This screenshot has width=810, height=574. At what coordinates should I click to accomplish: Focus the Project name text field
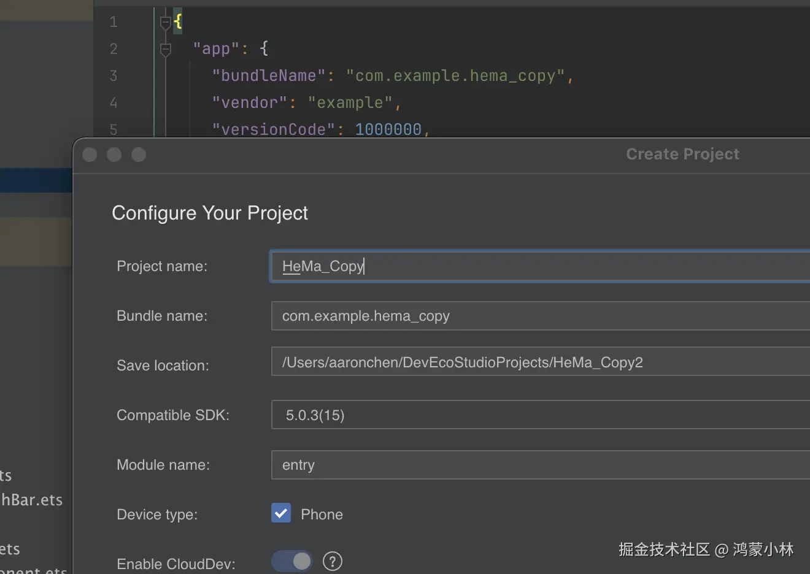[540, 266]
